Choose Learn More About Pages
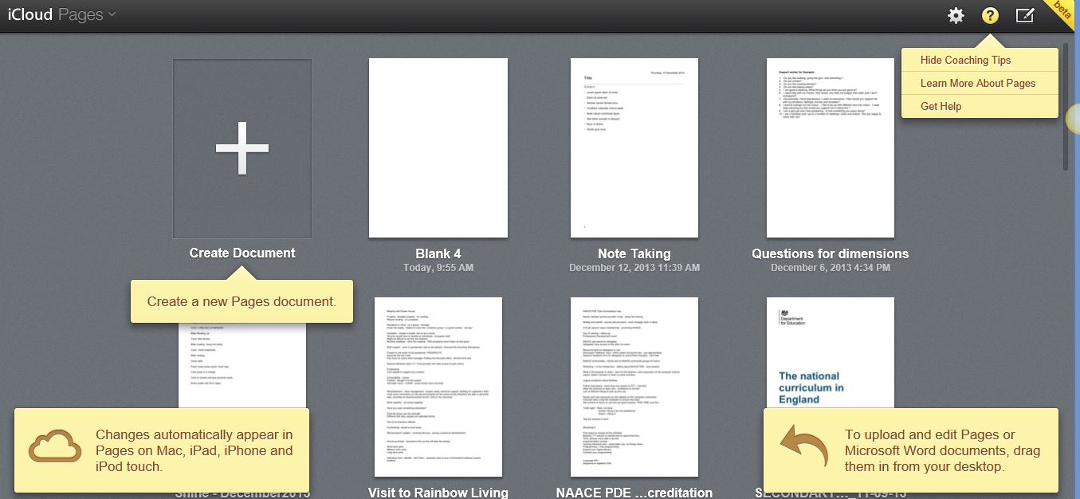This screenshot has width=1080, height=499. click(x=977, y=83)
